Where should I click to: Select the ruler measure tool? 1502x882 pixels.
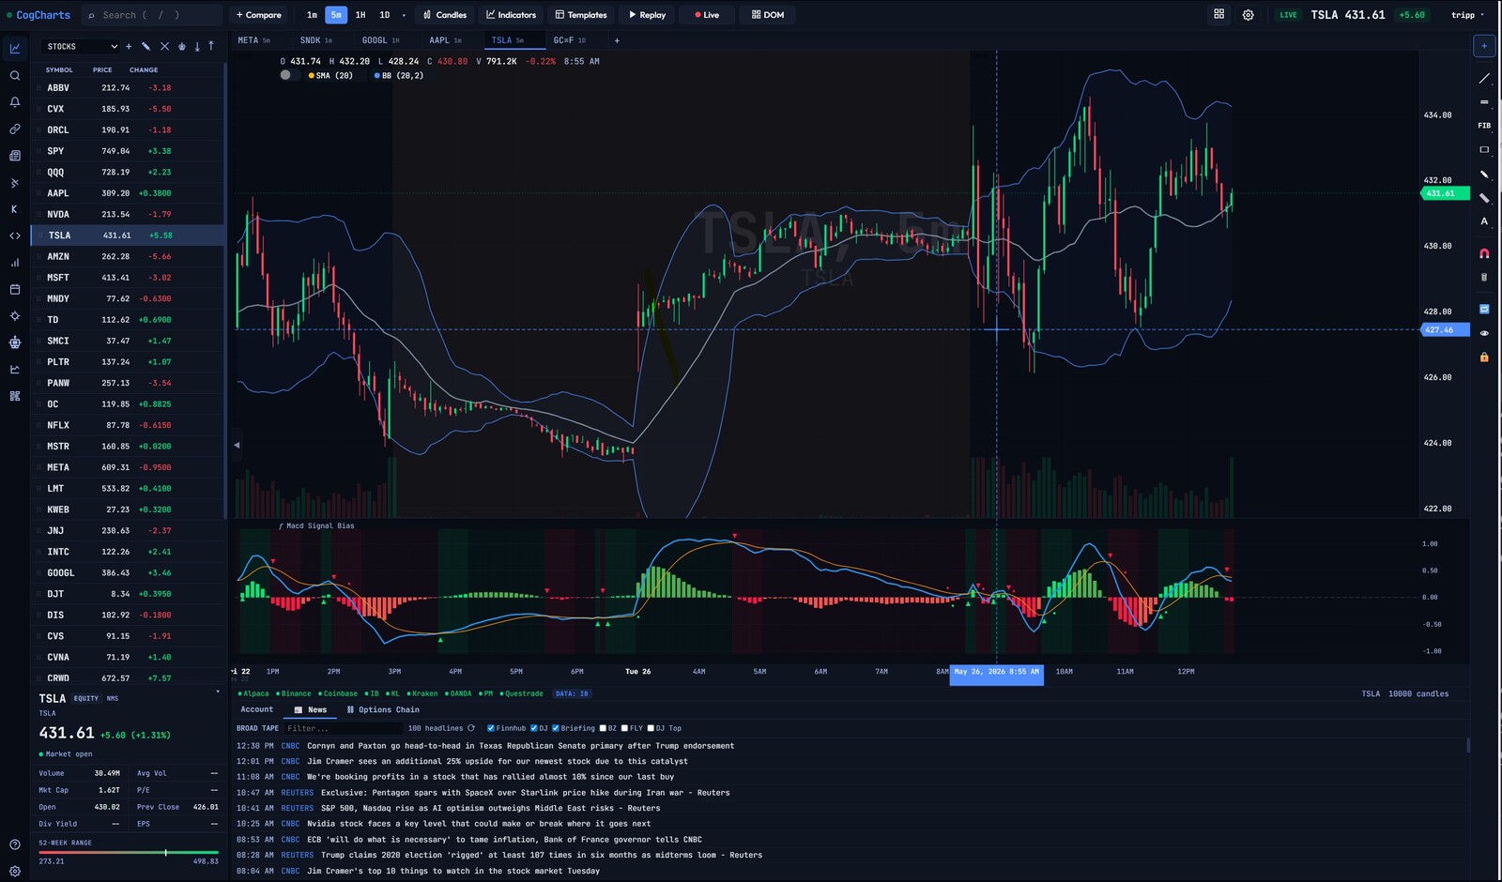pyautogui.click(x=1484, y=198)
